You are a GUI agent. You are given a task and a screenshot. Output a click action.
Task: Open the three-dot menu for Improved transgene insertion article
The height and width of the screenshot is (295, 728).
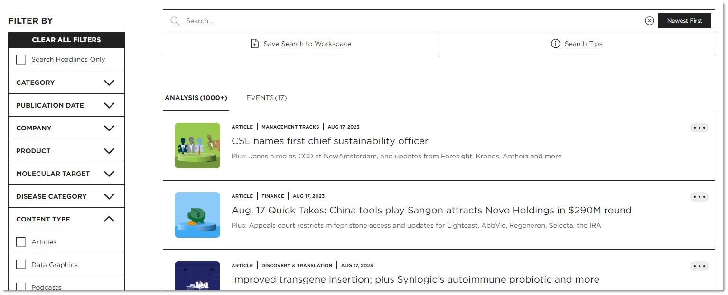pos(700,266)
